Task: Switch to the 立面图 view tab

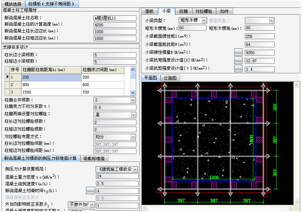Action: [x=170, y=78]
